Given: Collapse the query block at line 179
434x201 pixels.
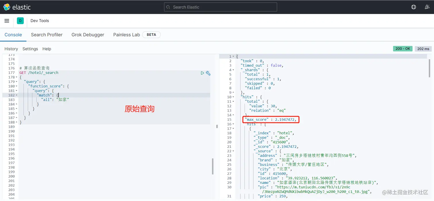Looking at the screenshot, I should tap(17, 82).
